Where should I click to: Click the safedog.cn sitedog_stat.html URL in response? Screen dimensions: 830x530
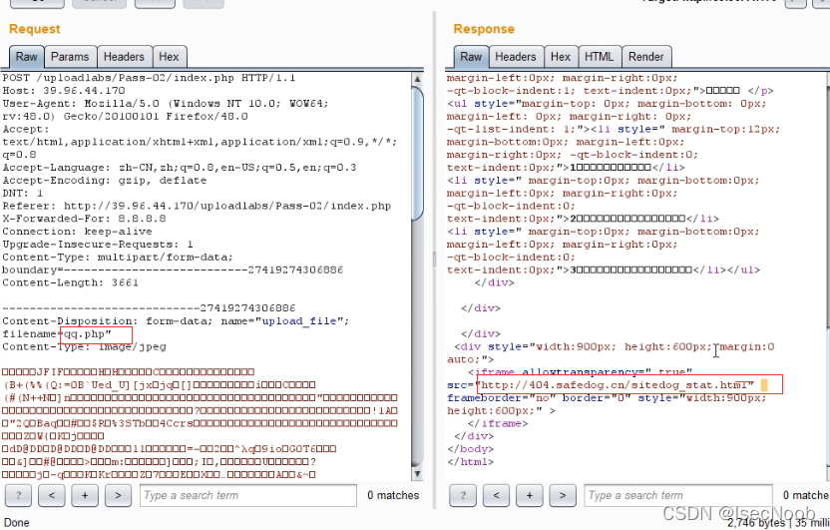click(x=615, y=385)
